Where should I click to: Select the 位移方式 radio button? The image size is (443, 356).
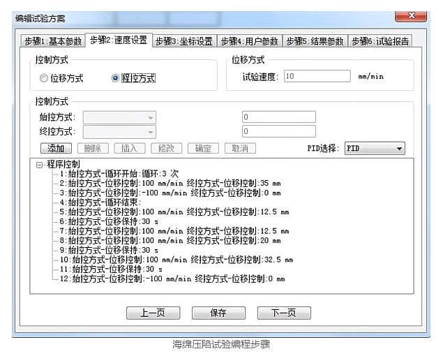pos(44,79)
